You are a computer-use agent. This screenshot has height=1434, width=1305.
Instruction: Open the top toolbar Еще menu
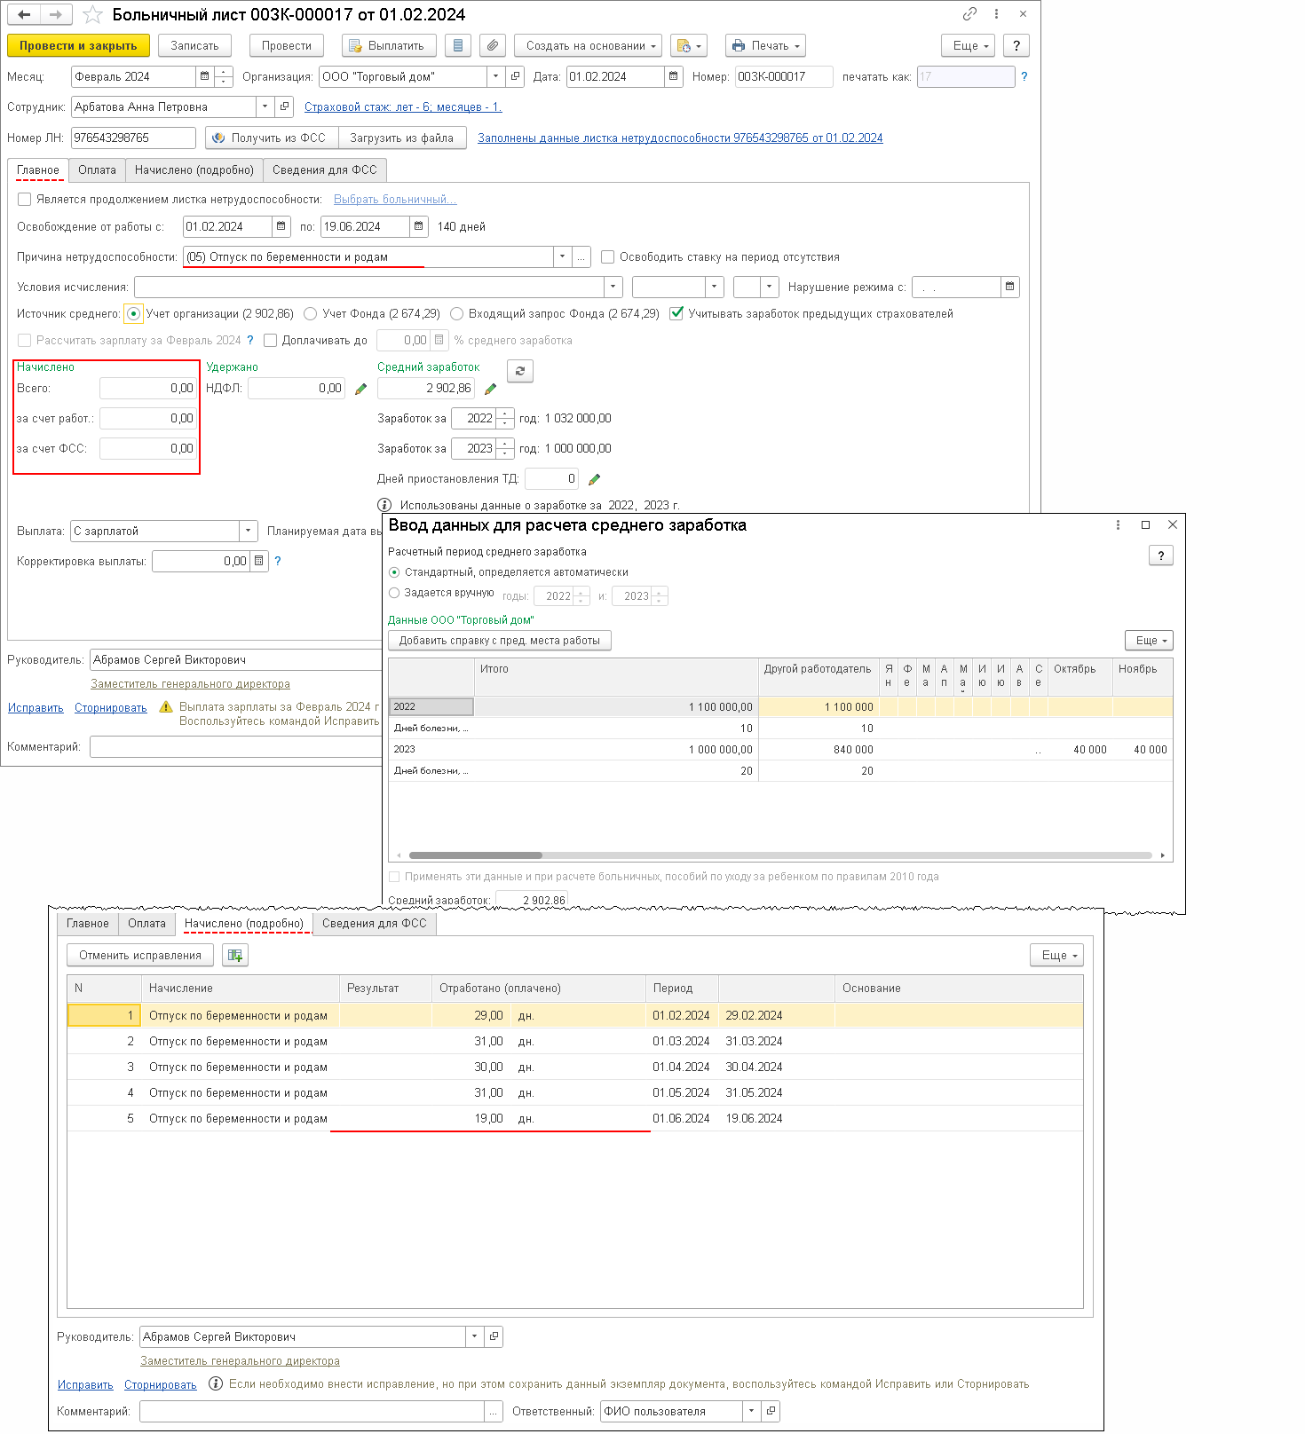click(x=969, y=46)
